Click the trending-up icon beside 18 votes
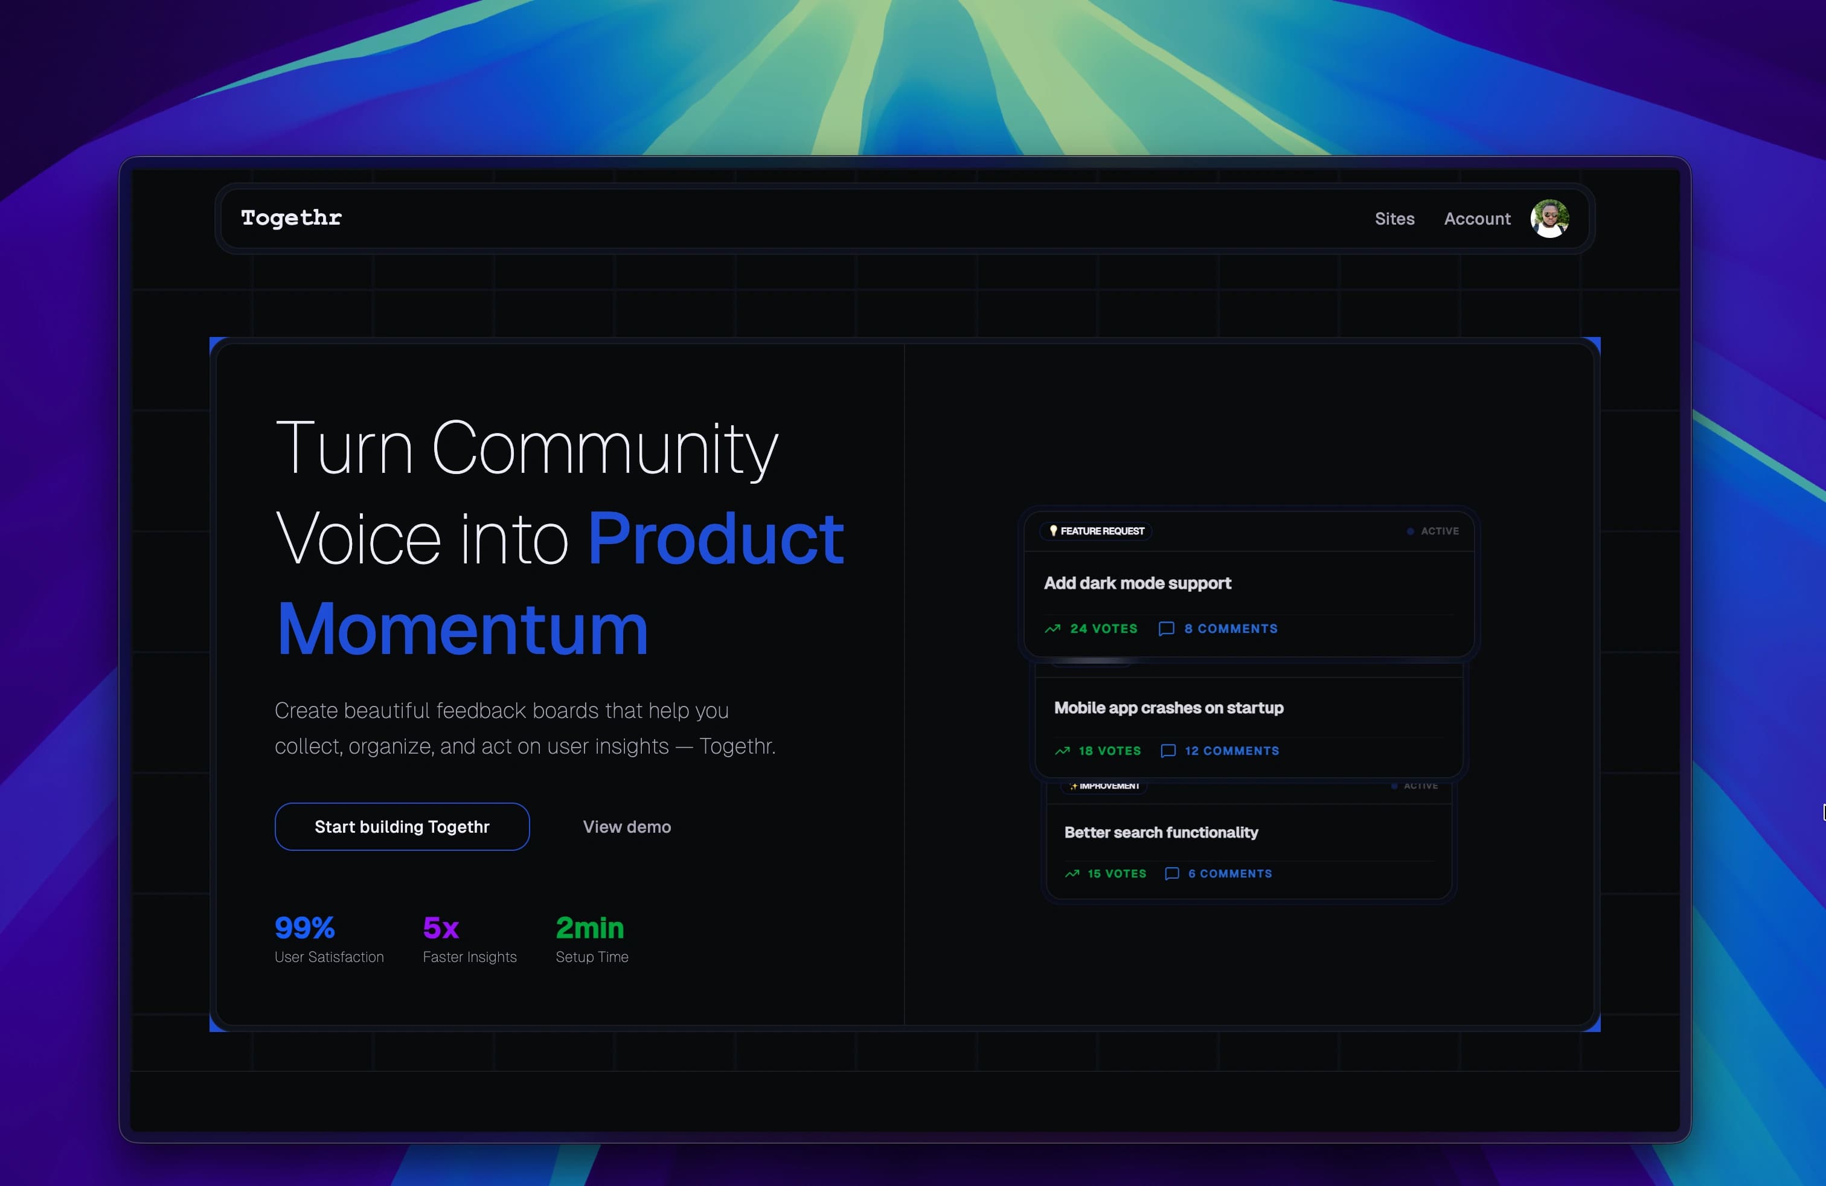This screenshot has height=1186, width=1826. coord(1062,750)
